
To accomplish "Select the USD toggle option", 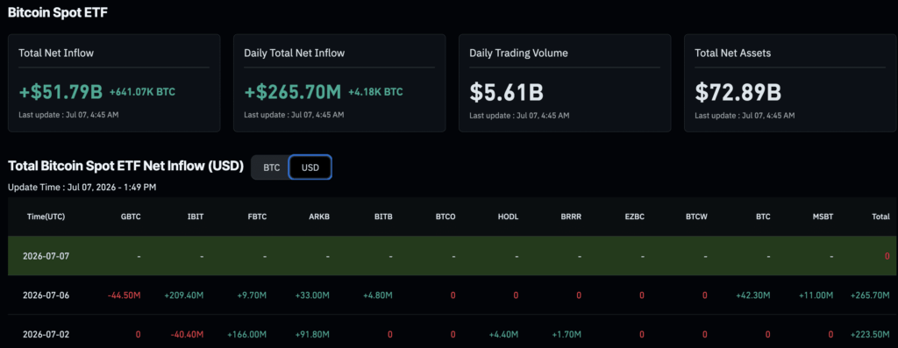I will (x=310, y=167).
